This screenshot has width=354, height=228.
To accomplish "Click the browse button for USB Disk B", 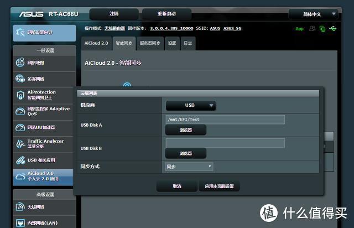I will click(186, 153).
